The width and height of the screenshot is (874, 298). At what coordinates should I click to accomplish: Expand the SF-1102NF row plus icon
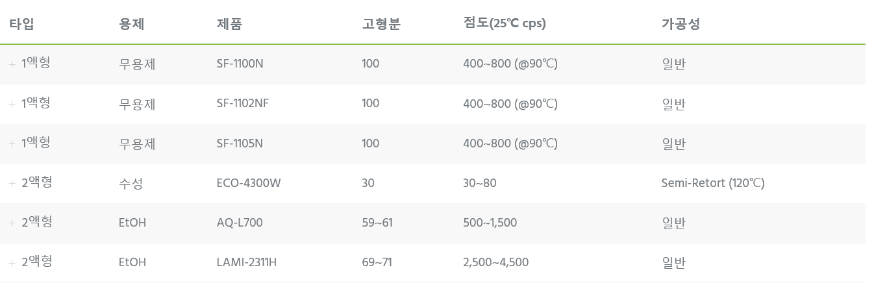coord(12,104)
